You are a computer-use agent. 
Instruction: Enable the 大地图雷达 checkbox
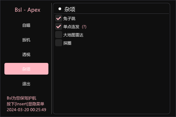[x=59, y=35]
